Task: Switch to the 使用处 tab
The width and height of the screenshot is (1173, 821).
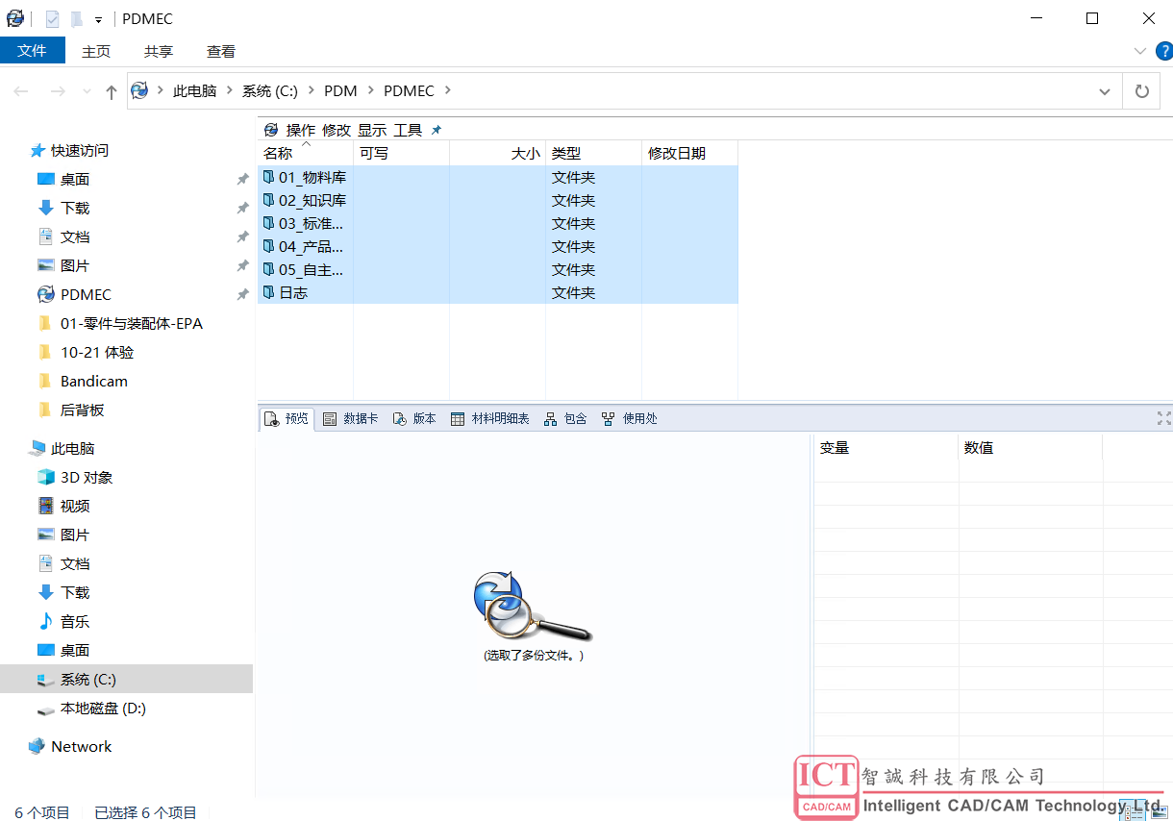Action: [630, 419]
